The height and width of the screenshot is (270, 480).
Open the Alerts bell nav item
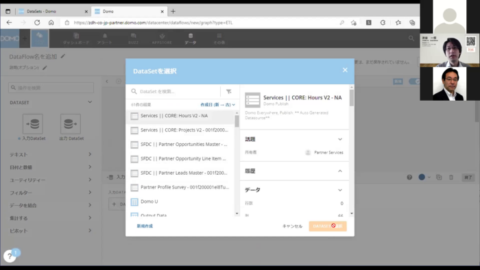coord(105,38)
